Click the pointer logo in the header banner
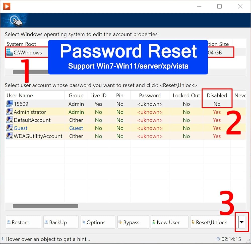Screen dimensions: 251x244 (x=16, y=20)
